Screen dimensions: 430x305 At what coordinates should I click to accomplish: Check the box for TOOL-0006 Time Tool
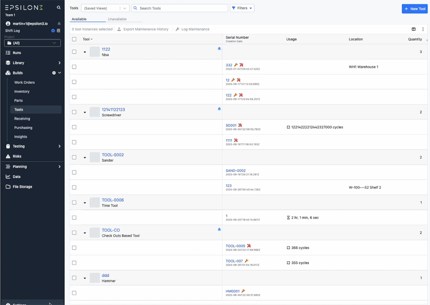click(74, 202)
